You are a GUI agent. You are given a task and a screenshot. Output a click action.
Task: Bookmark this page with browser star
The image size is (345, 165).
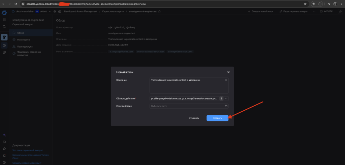tap(305, 4)
